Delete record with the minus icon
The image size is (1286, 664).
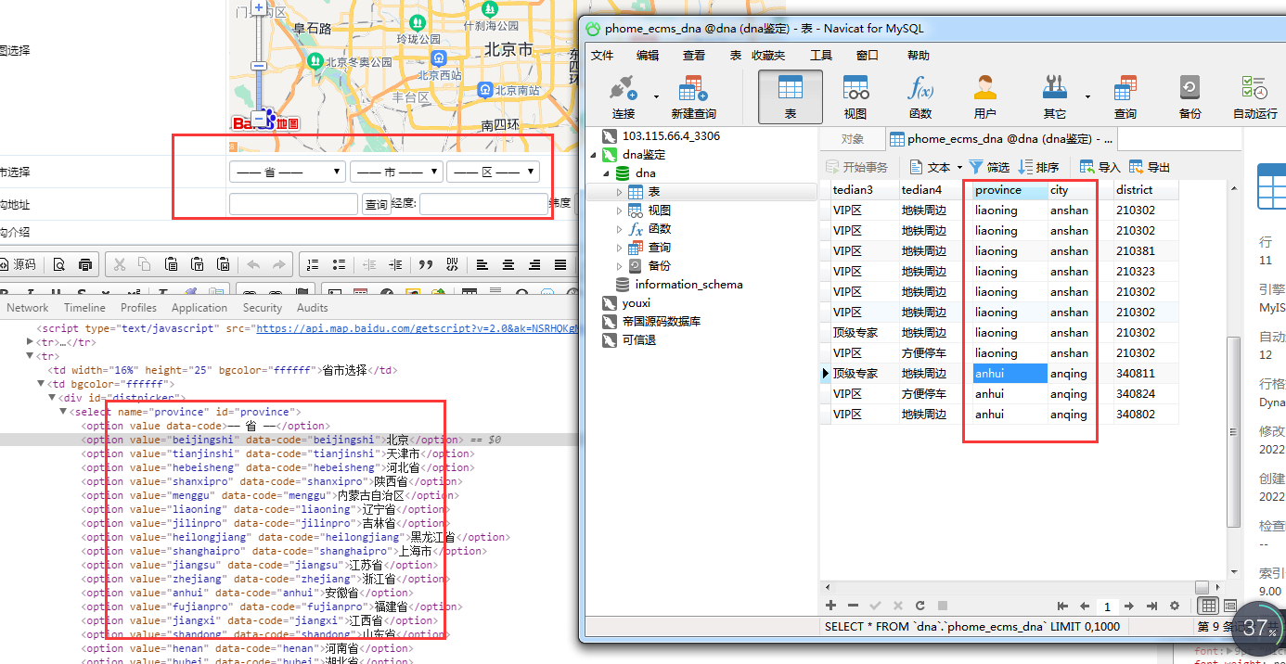(x=852, y=606)
